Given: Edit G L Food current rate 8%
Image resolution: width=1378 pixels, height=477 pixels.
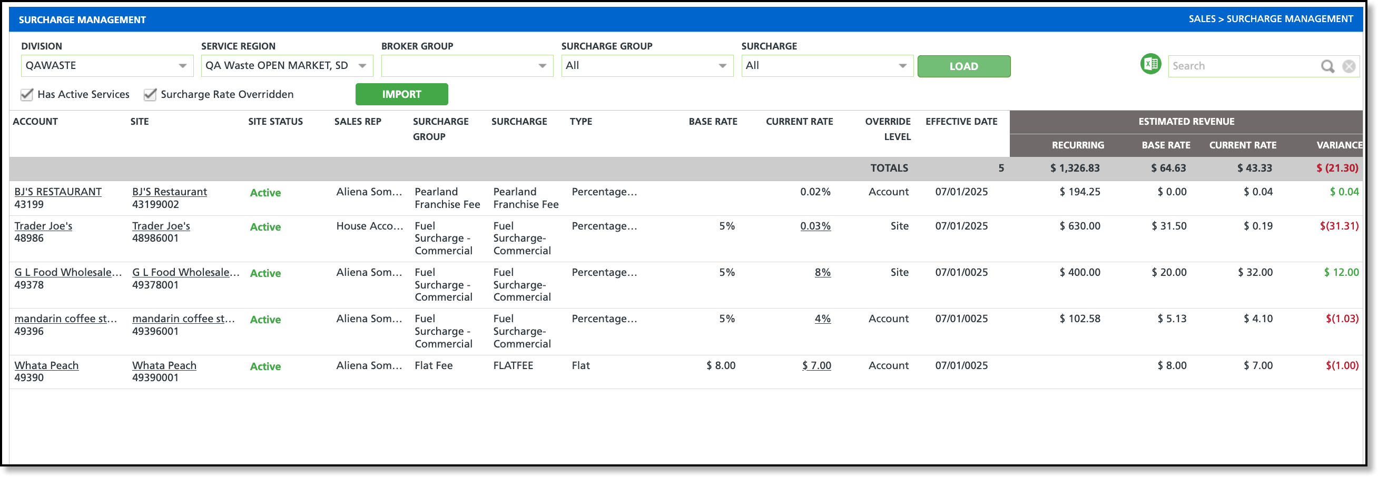Looking at the screenshot, I should click(x=823, y=273).
